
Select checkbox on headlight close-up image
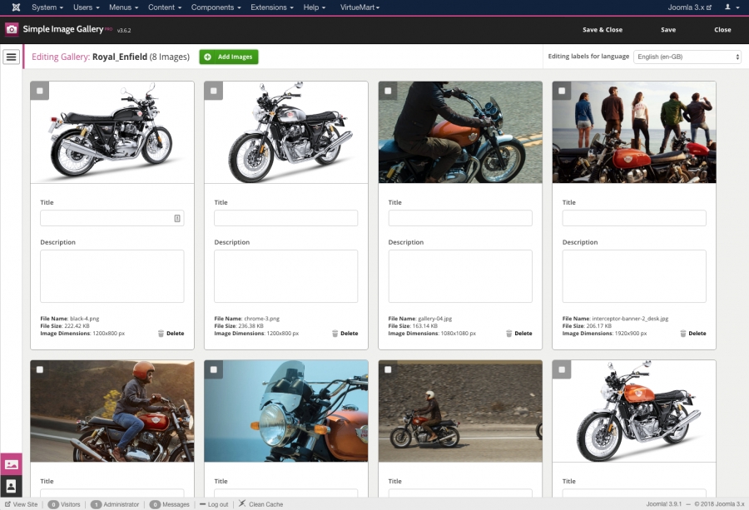(214, 369)
